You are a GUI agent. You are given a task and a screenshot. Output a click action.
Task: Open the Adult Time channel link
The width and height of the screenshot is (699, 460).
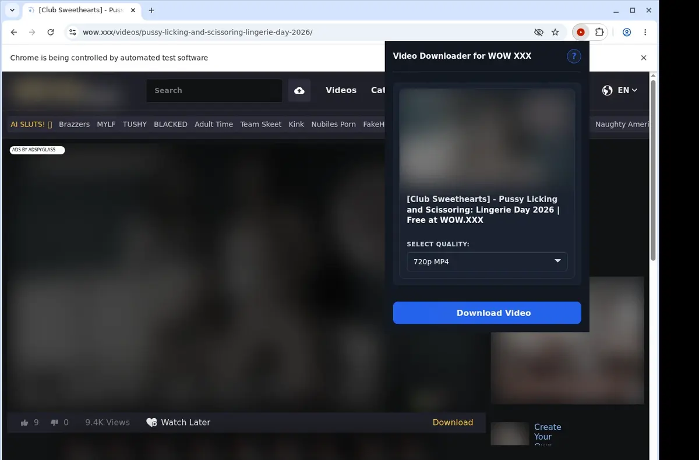[214, 124]
